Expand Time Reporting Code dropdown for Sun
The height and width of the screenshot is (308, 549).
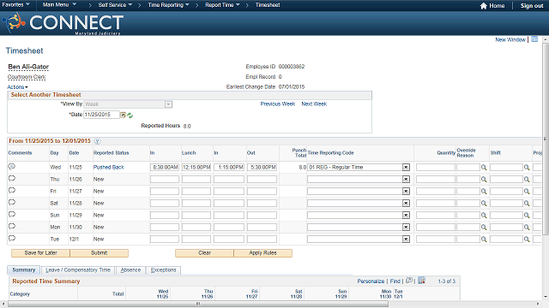[406, 215]
